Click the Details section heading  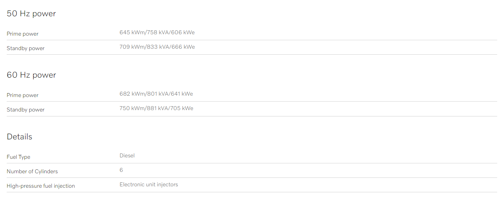pyautogui.click(x=19, y=137)
